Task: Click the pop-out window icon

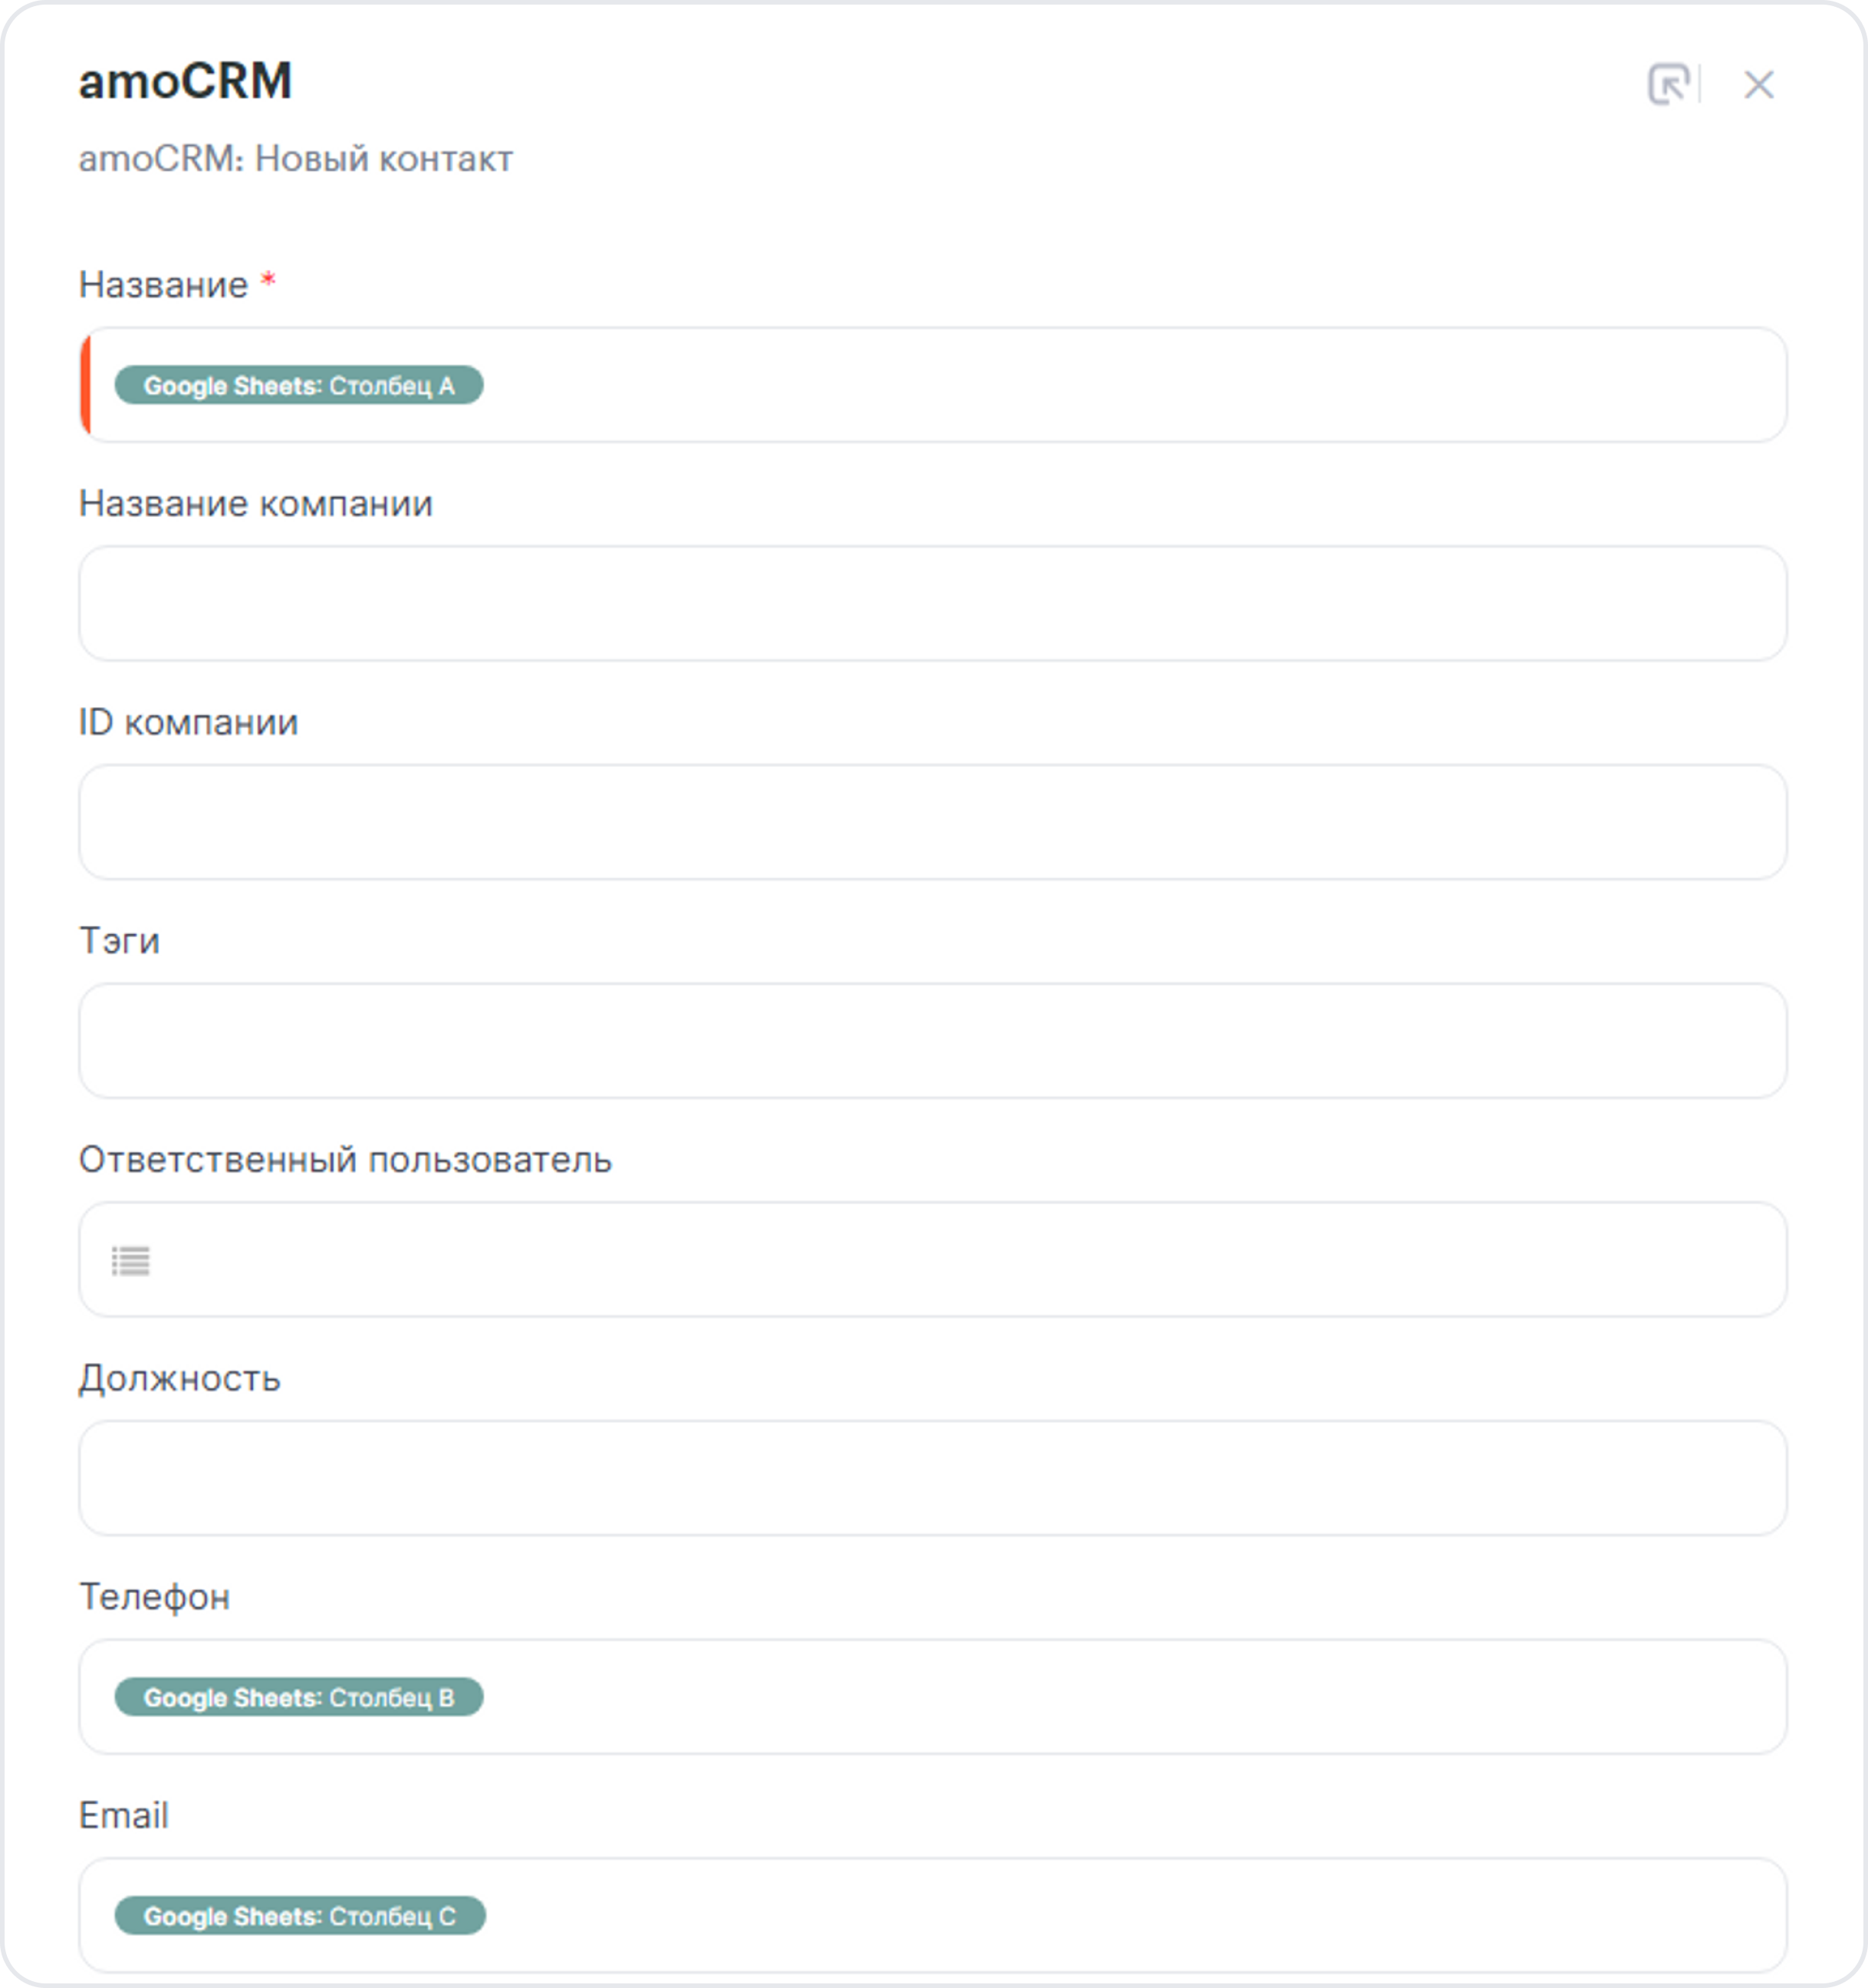Action: pyautogui.click(x=1669, y=84)
